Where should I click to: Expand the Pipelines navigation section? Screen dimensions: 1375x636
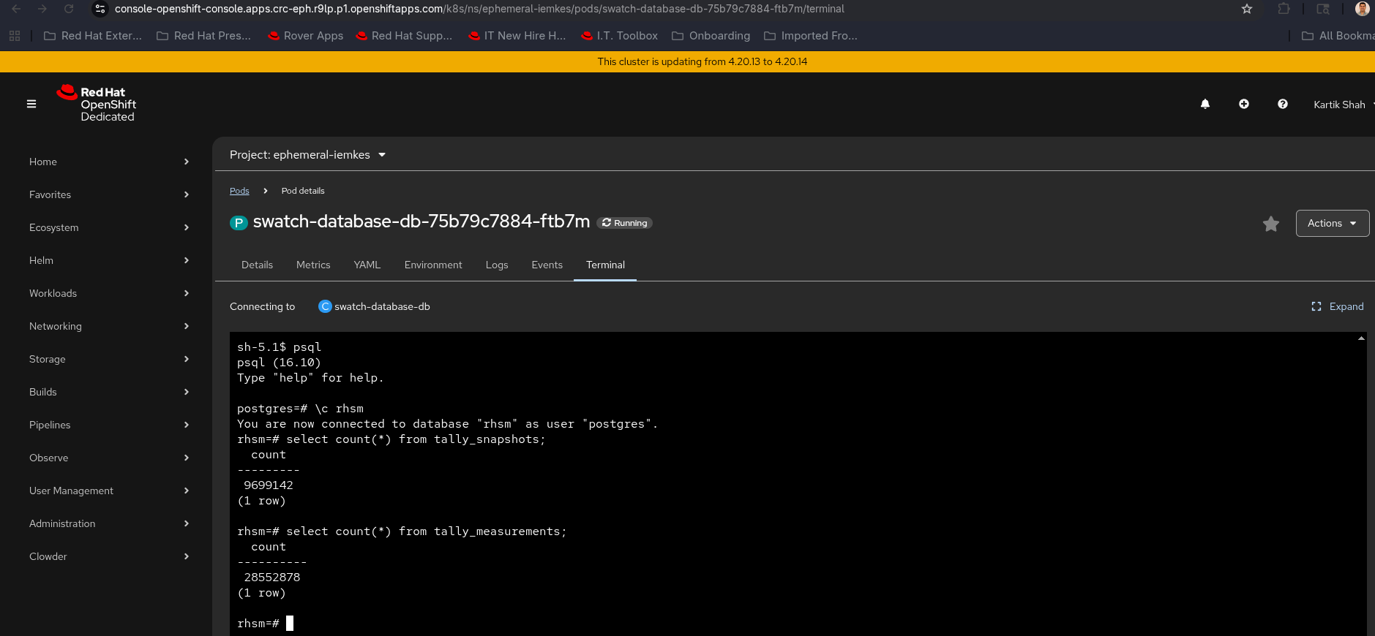point(109,425)
